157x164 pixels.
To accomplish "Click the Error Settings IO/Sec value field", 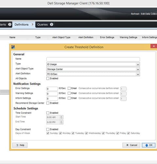I will click(x=52, y=89).
